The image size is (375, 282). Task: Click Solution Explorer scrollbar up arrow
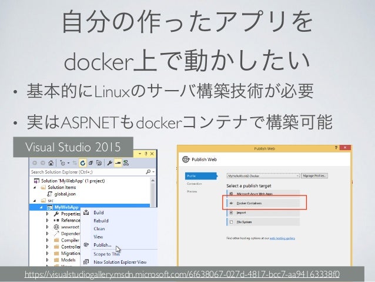[153, 180]
